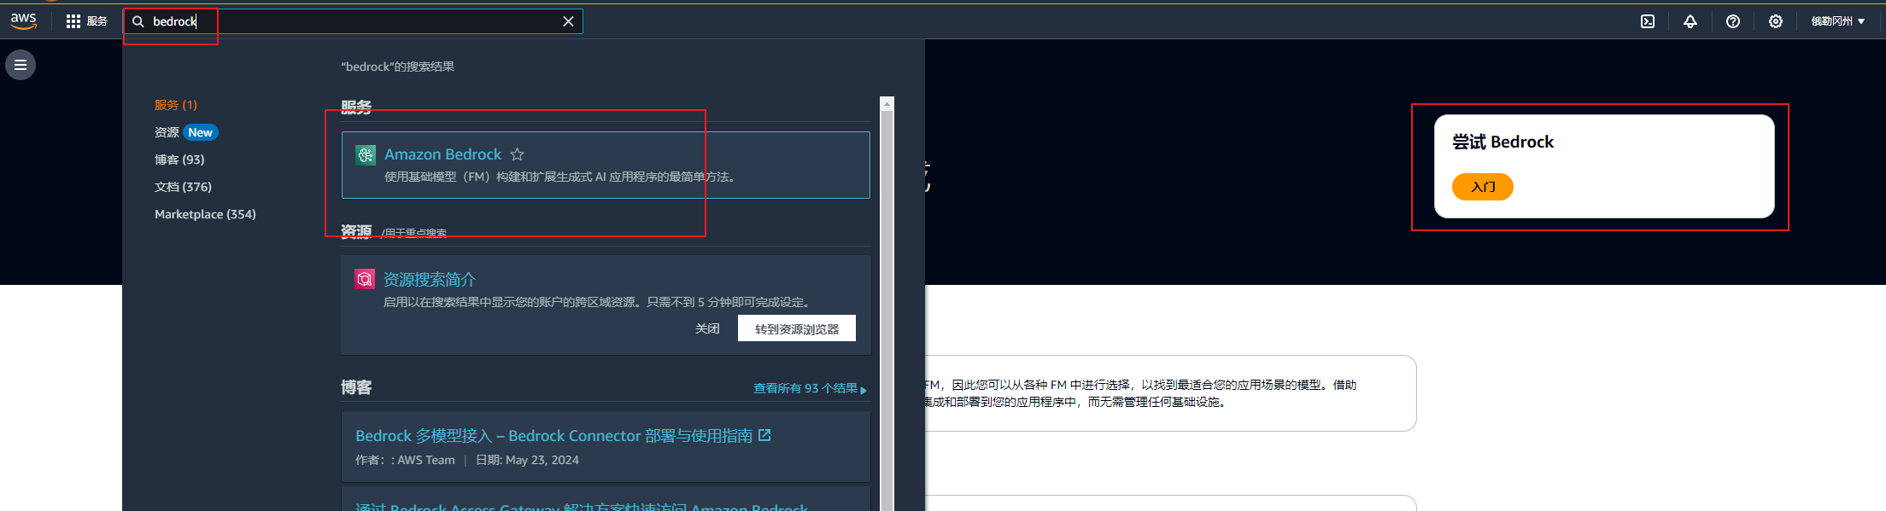Open the notifications bell
Screen dimensions: 1886x511
pyautogui.click(x=1690, y=21)
